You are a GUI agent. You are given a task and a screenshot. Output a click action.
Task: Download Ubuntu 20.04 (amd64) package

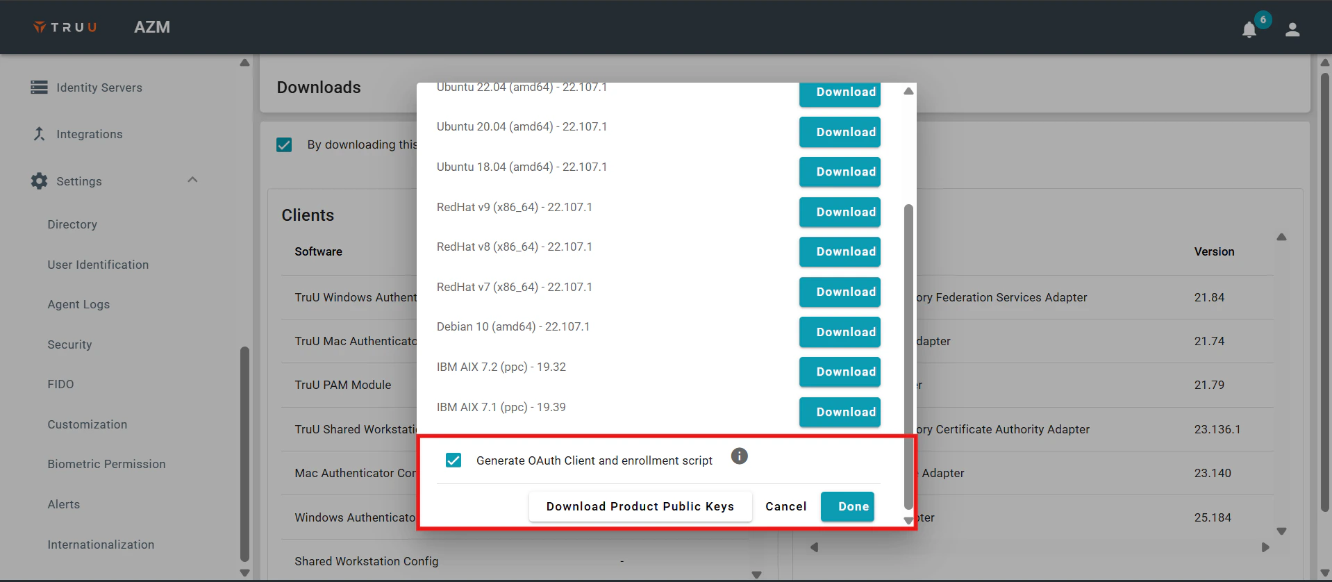[840, 132]
